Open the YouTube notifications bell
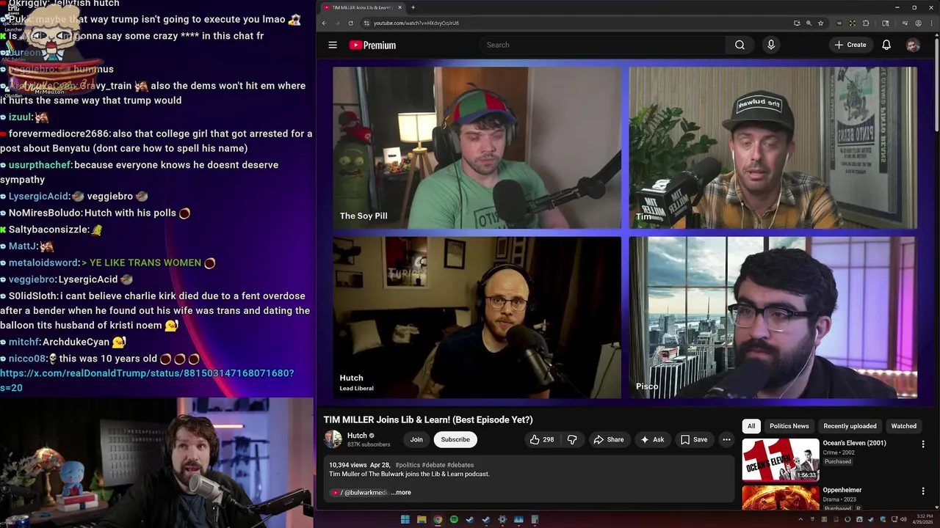 click(886, 45)
